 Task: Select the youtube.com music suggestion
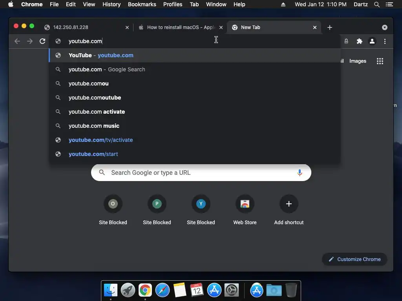(195, 126)
